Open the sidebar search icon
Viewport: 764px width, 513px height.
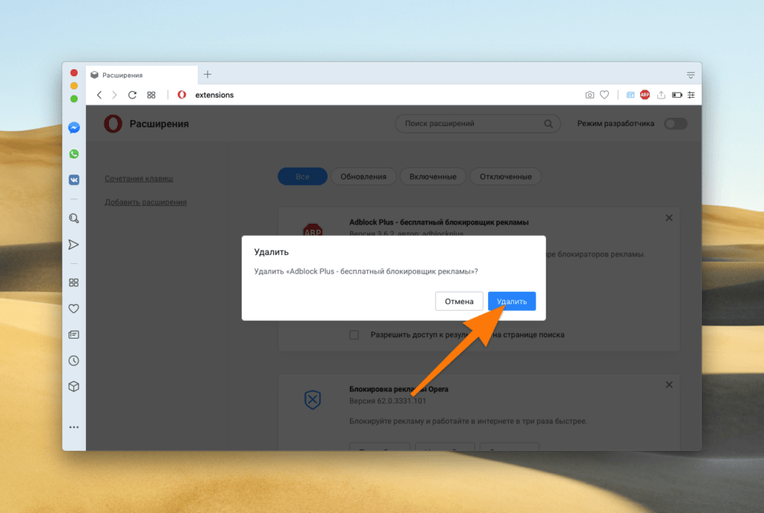pyautogui.click(x=74, y=218)
